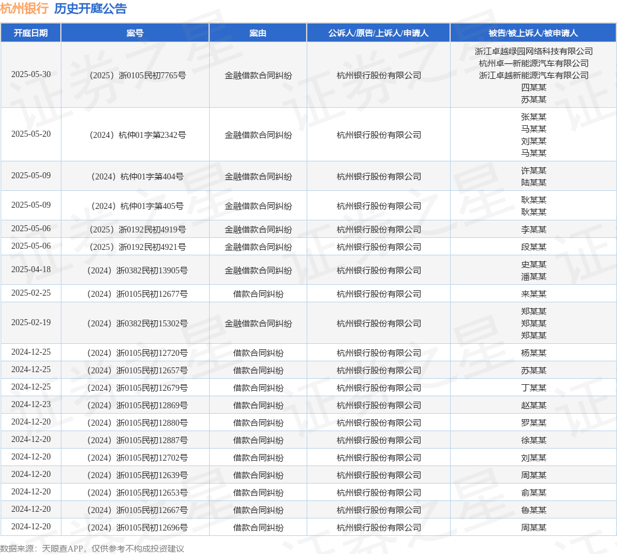
Task: Click defendant 来某某
Action: (x=534, y=294)
